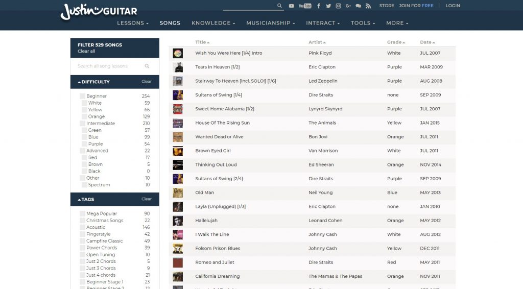Open Wish You Were Here album thumbnail

(178, 53)
